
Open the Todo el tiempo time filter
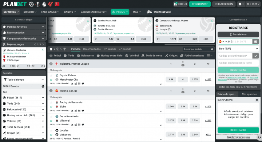24,80
